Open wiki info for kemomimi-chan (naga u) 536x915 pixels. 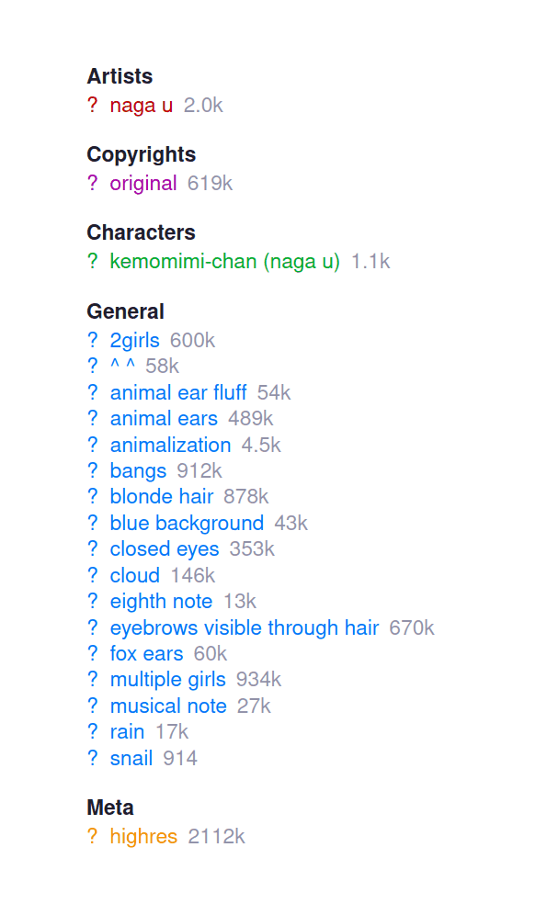point(92,261)
